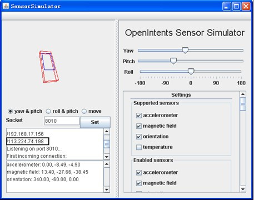Screen dimensions: 254x200
Task: Uncheck magnetic field under Enabled sensors
Action: click(x=139, y=183)
